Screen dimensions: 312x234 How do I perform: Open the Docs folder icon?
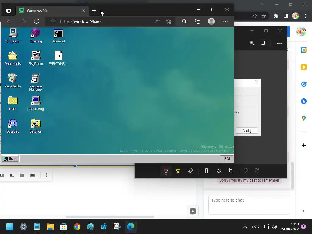tap(12, 103)
